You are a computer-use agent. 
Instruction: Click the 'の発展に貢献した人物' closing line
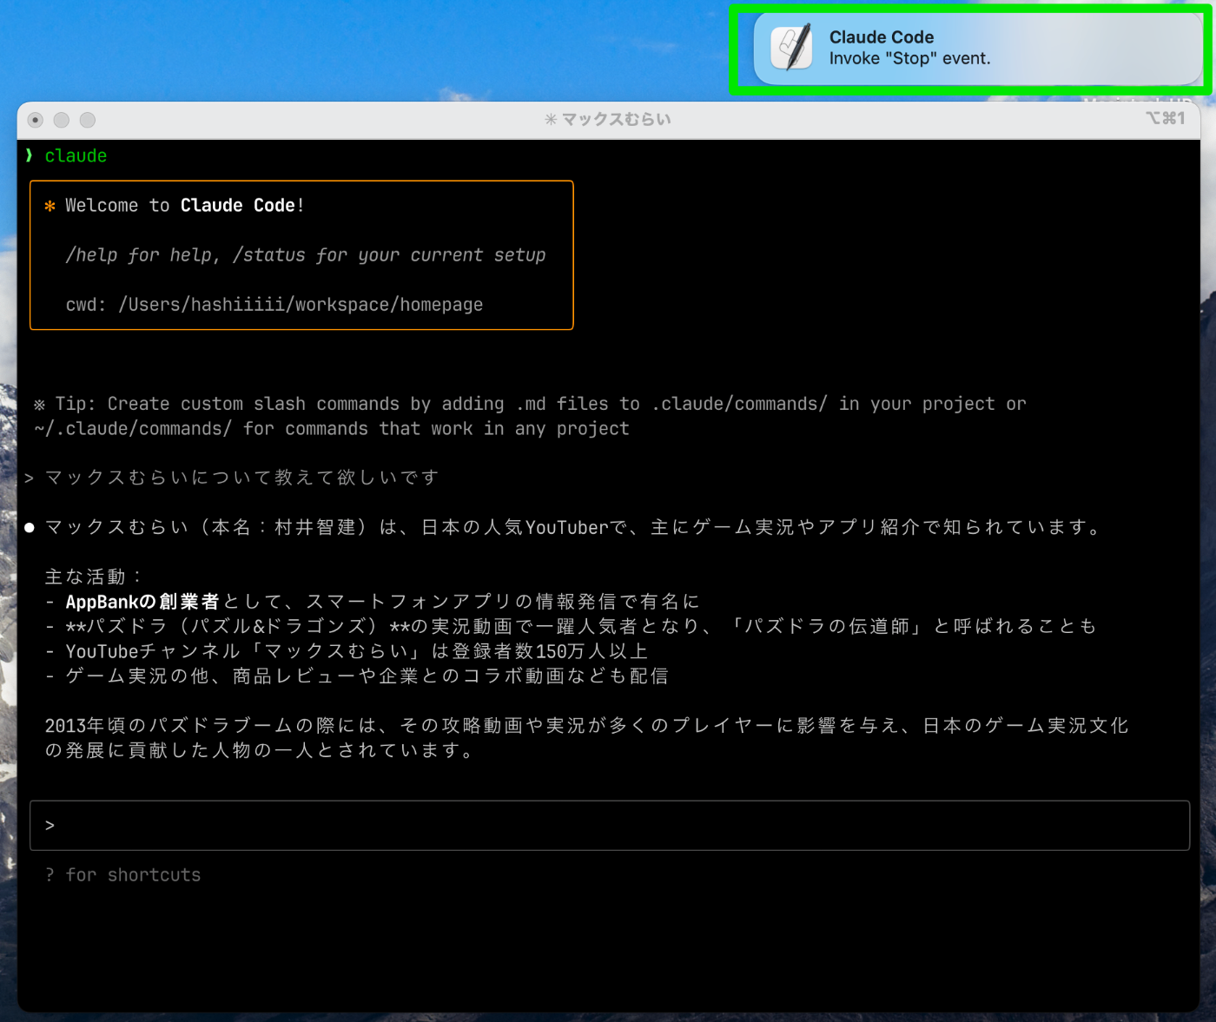[x=260, y=750]
